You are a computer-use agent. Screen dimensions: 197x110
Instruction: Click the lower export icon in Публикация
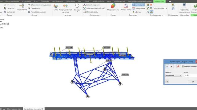pyautogui.click(x=173, y=8)
